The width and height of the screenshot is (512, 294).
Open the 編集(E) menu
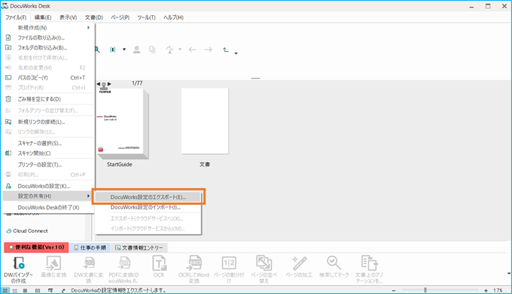click(x=42, y=18)
